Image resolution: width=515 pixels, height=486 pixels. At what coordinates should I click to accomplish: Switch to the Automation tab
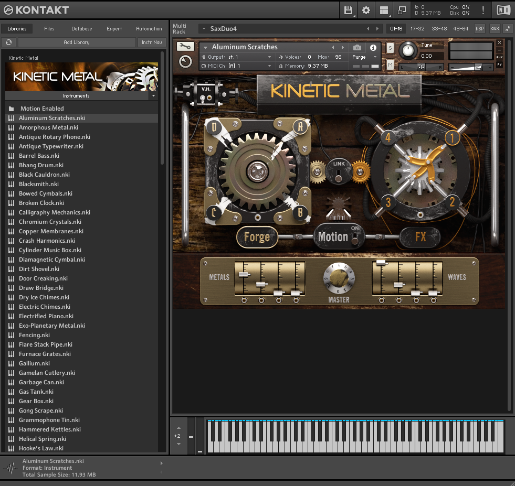(x=149, y=28)
